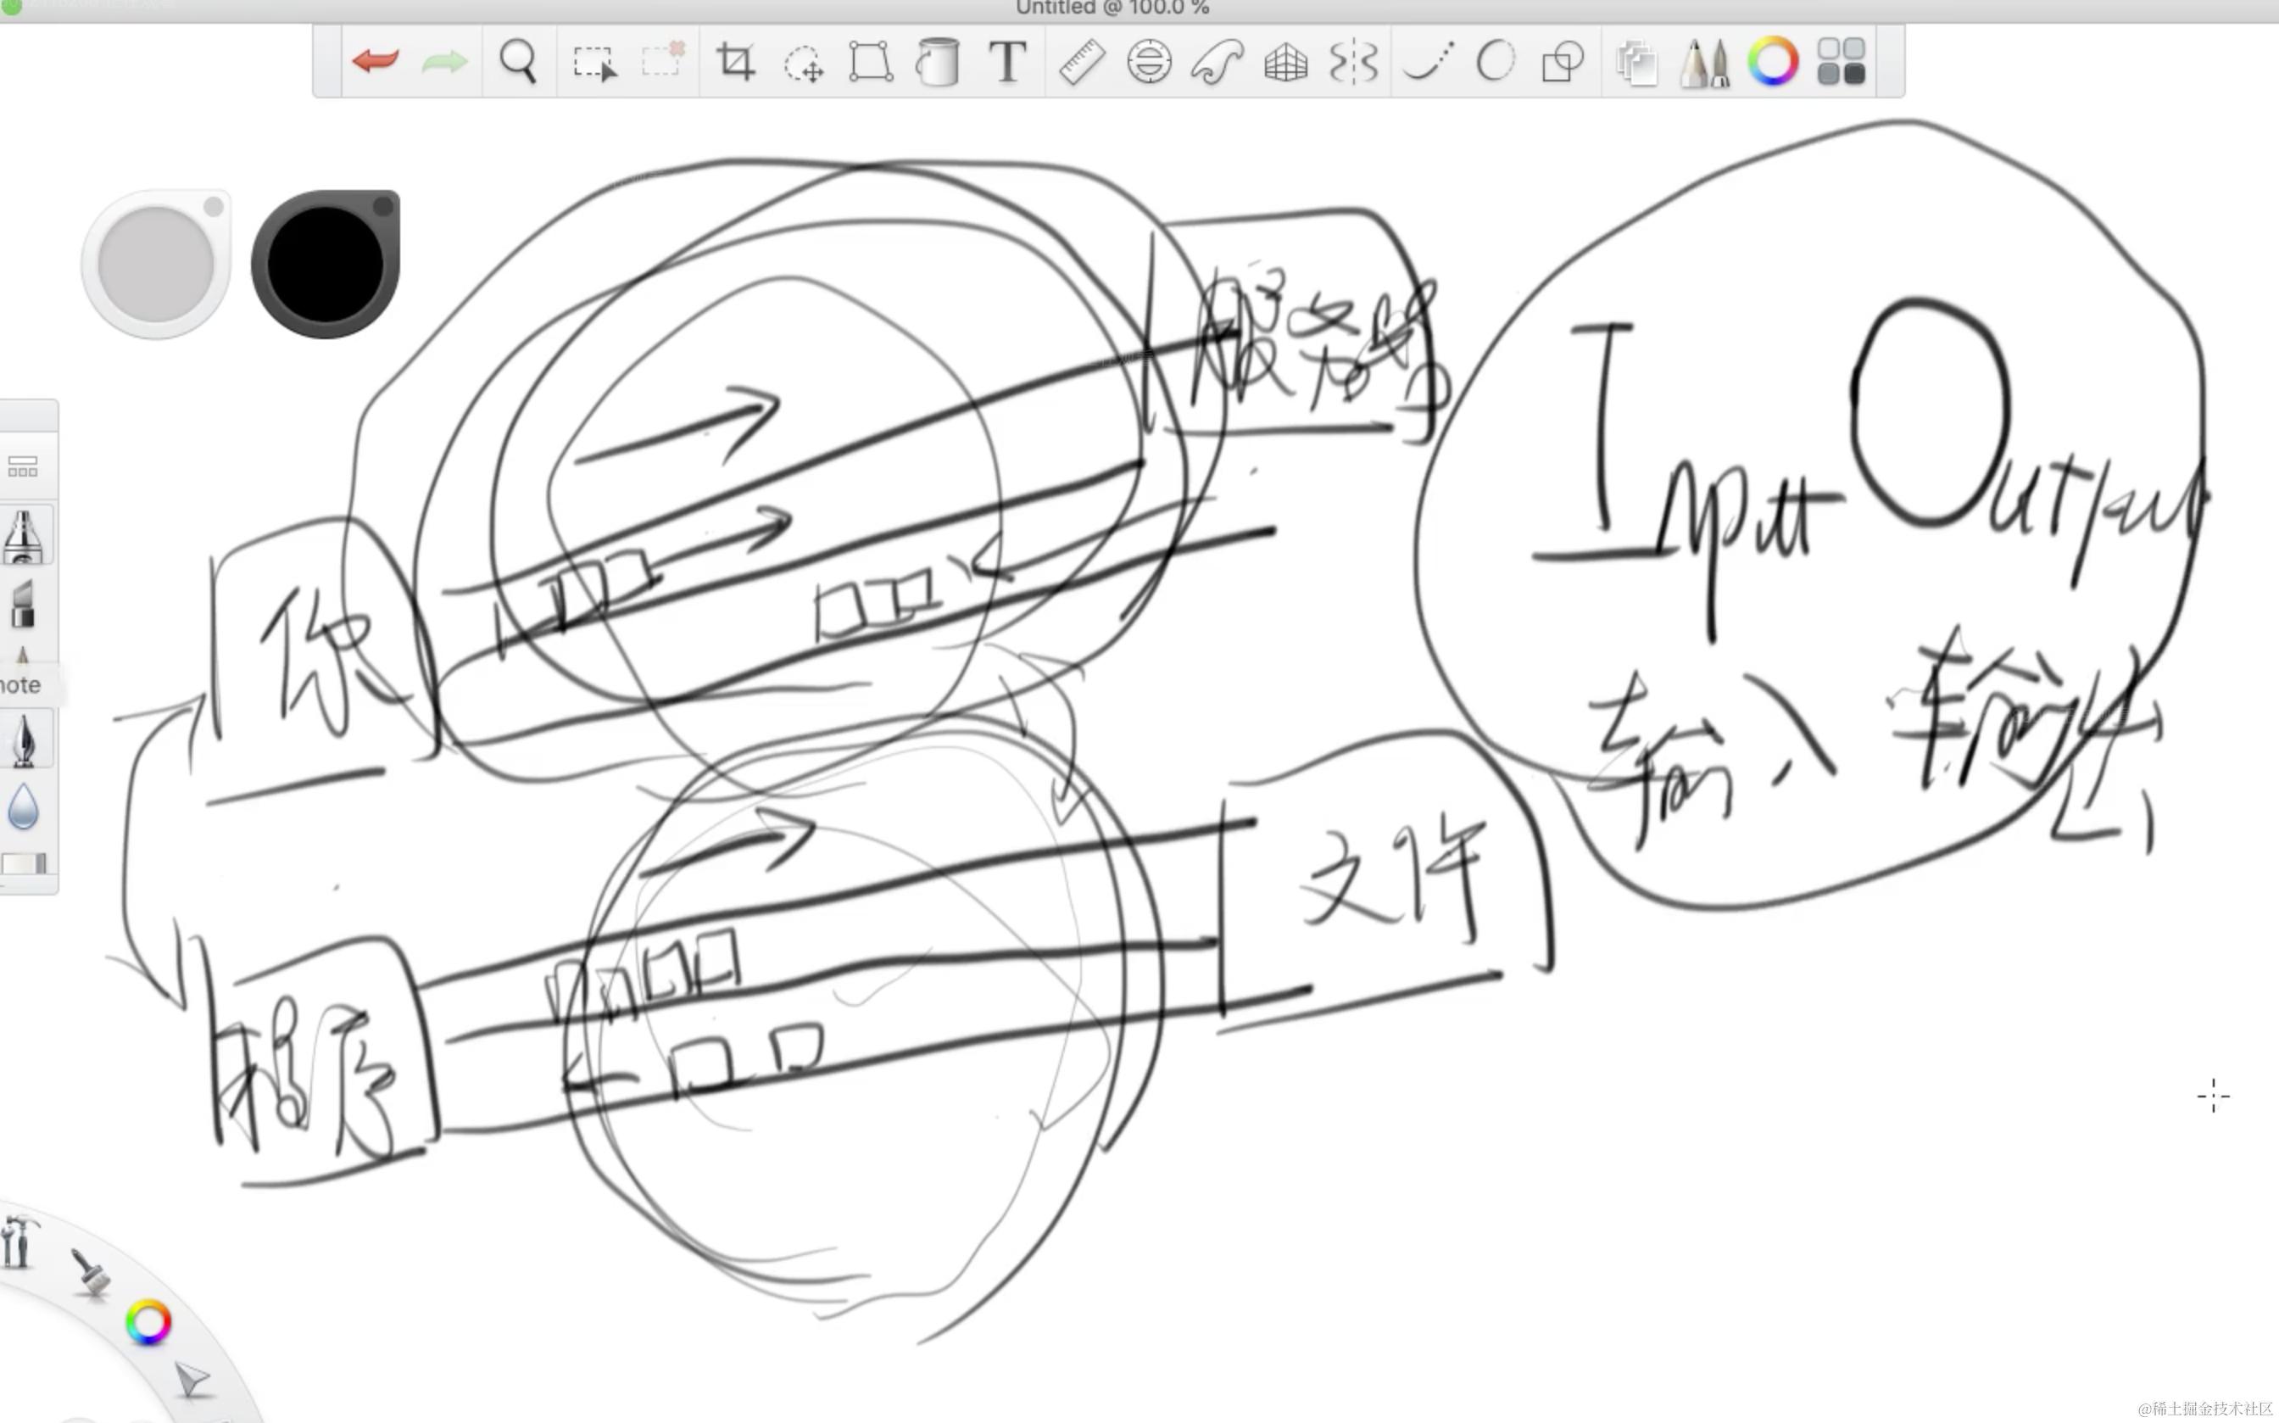This screenshot has width=2279, height=1423.
Task: Pick the water drop smear brush
Action: (24, 807)
